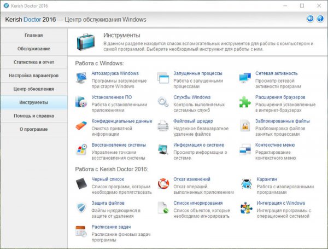The height and width of the screenshot is (249, 328).
Task: Click the Информация о системе icon
Action: point(163,149)
